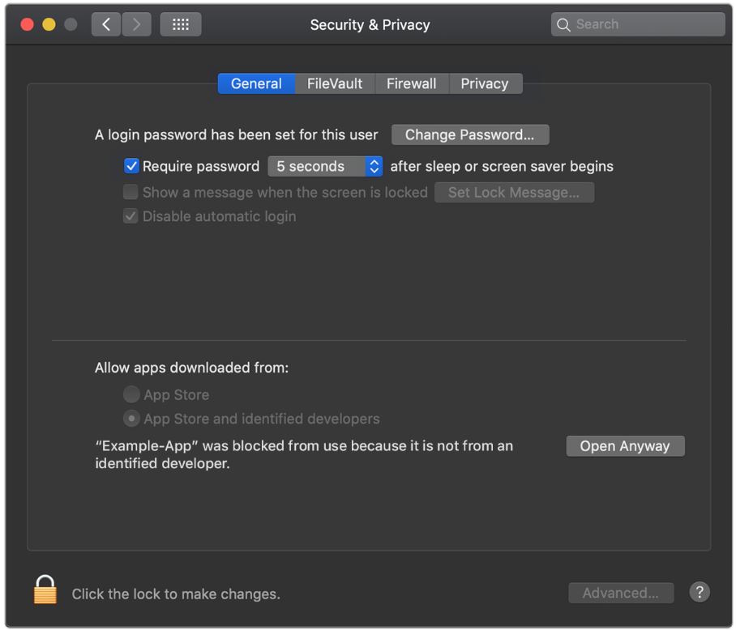
Task: Click the Set Lock Message button
Action: point(514,193)
